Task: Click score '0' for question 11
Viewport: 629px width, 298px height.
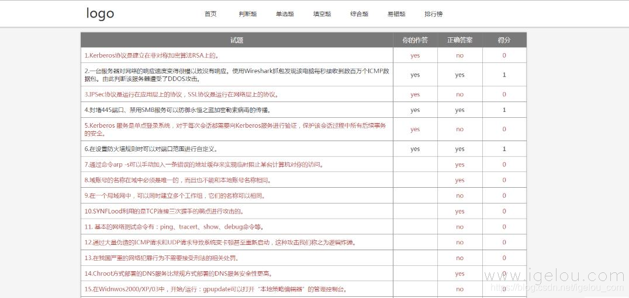Action: pos(504,227)
